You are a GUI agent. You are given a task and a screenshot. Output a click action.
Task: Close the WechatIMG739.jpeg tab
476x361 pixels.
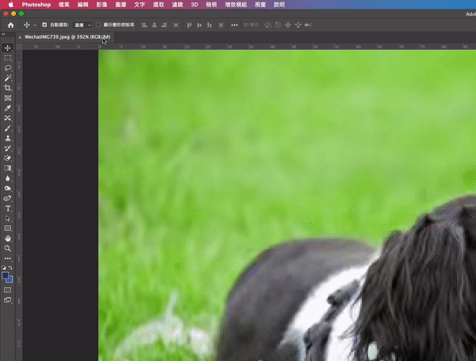20,36
